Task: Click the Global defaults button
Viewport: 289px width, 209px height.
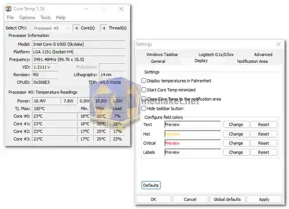Action: pos(227,199)
